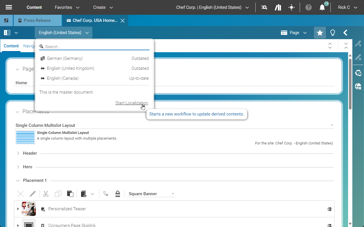The width and height of the screenshot is (364, 227).
Task: Paste content into Placement 1
Action: 70,194
